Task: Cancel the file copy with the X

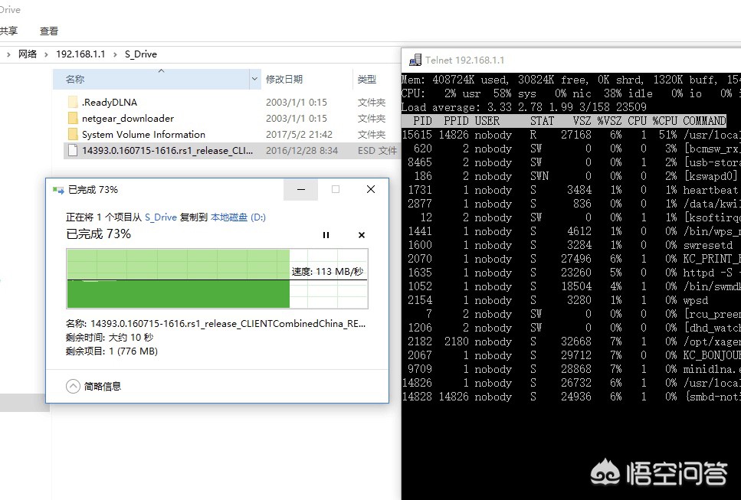Action: click(x=362, y=235)
